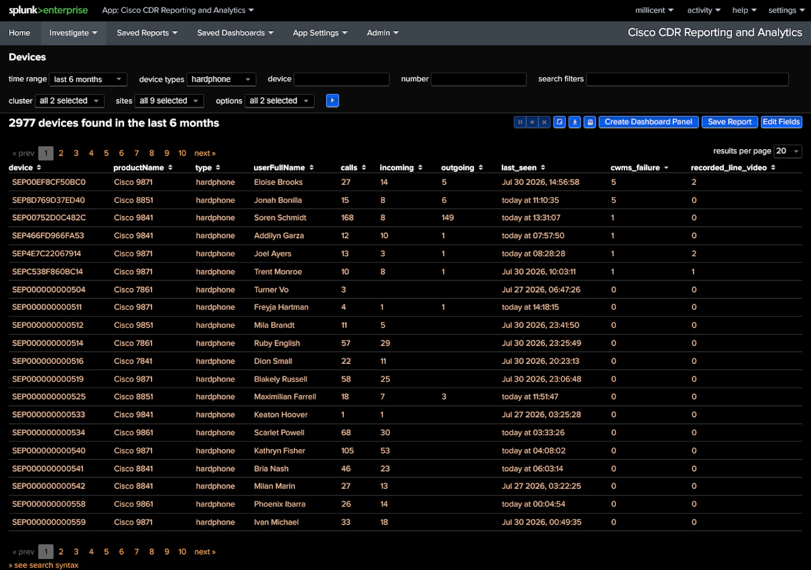Click the blue run search arrow button
Image resolution: width=811 pixels, height=570 pixels.
332,101
